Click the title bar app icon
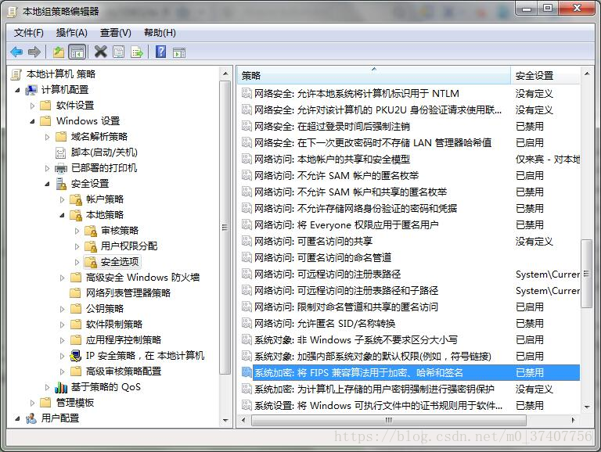The height and width of the screenshot is (452, 601). click(x=13, y=12)
